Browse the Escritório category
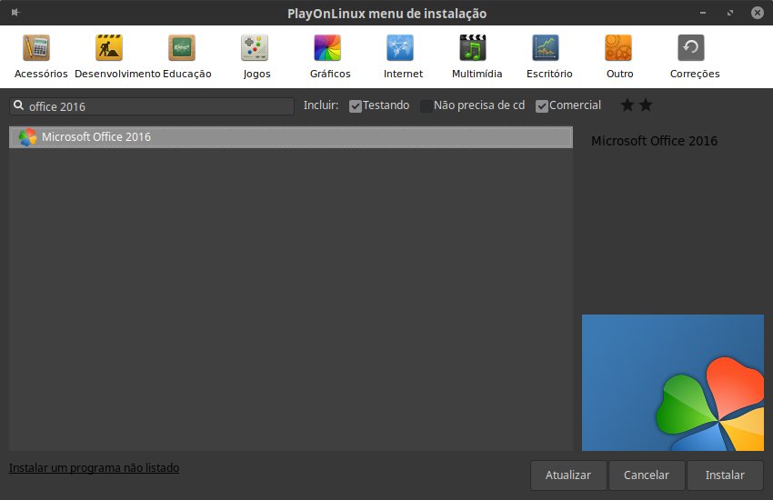Screen dimensions: 773x500 546,49
